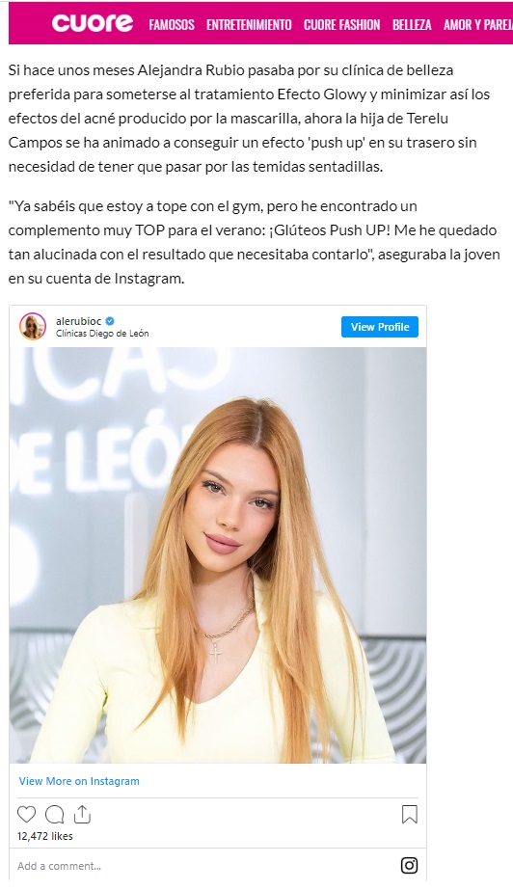Like the post with heart icon
The height and width of the screenshot is (890, 513).
[x=26, y=815]
